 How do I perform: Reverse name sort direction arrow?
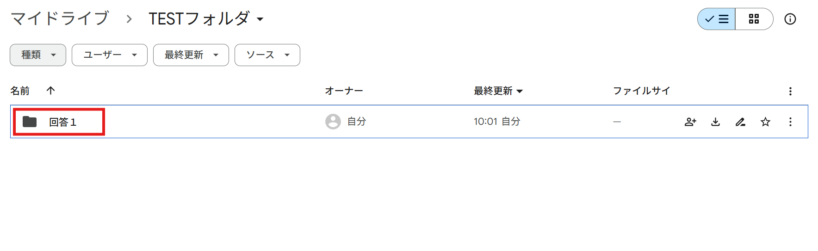tap(51, 91)
